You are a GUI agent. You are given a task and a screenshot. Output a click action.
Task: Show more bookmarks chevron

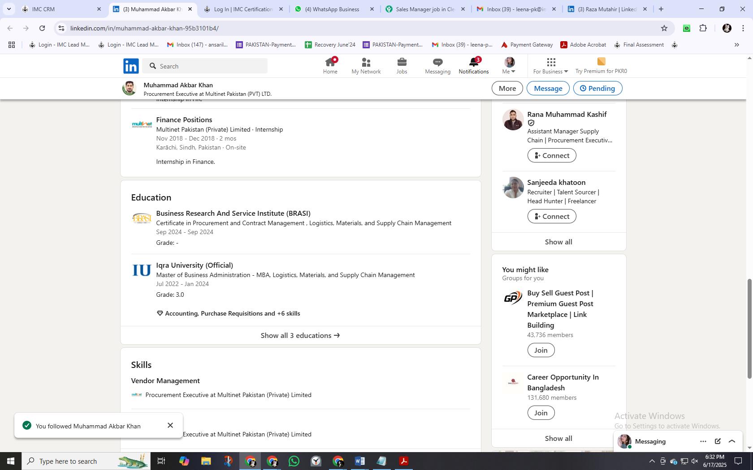point(736,45)
